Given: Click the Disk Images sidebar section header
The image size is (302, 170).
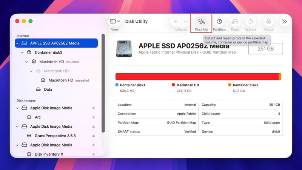Looking at the screenshot, I should pos(26,100).
